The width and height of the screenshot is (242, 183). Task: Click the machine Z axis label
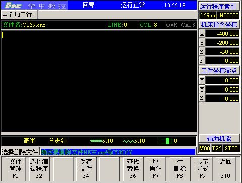coord(202,52)
